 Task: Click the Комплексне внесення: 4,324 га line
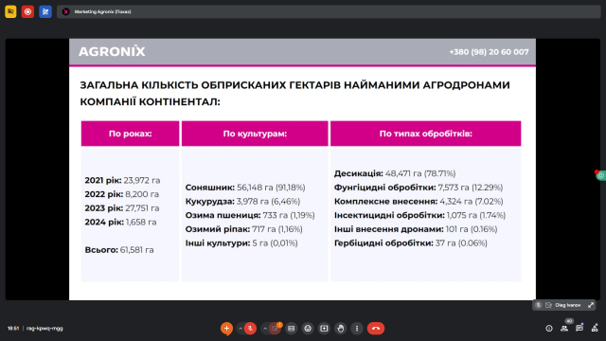(x=419, y=201)
